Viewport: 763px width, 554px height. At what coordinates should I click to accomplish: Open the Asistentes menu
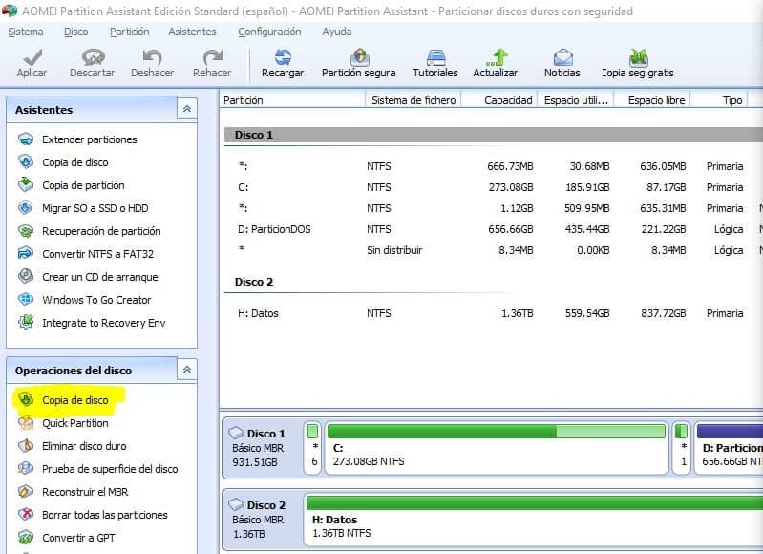click(x=192, y=32)
